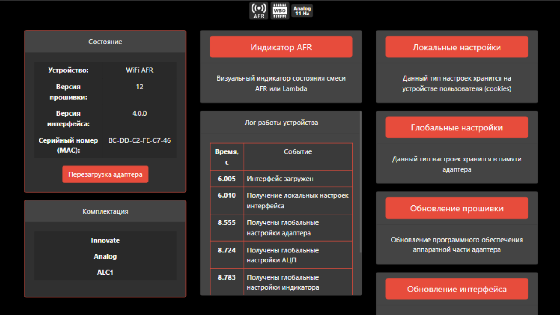Click firmware version value 12
The height and width of the screenshot is (315, 560).
(140, 87)
